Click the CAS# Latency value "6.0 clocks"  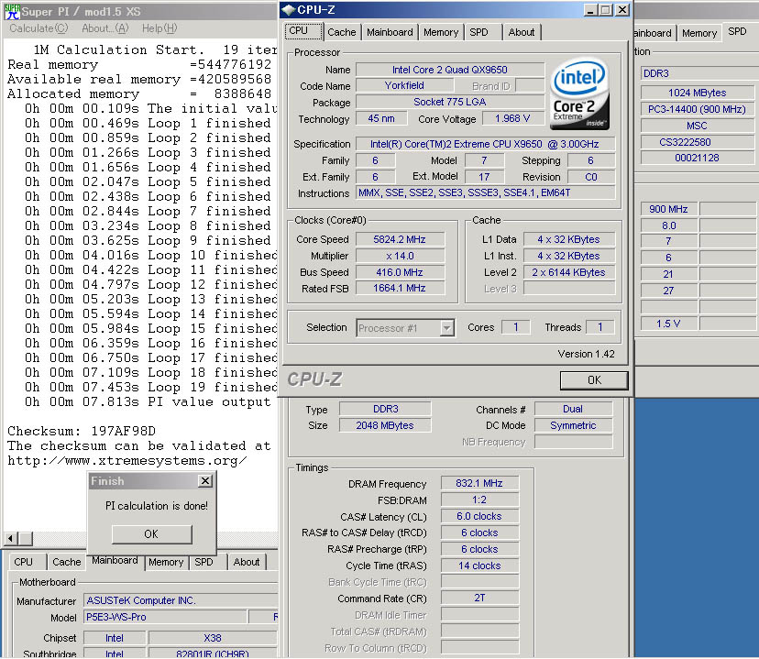(479, 516)
